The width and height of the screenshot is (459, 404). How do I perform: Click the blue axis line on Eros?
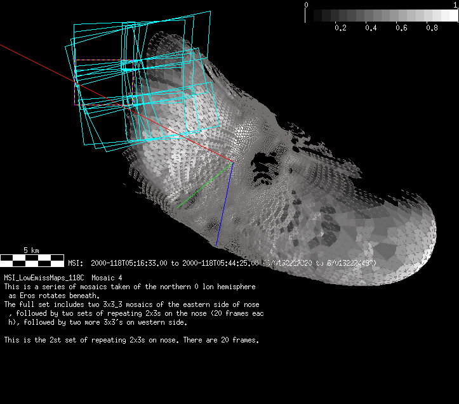pos(225,204)
